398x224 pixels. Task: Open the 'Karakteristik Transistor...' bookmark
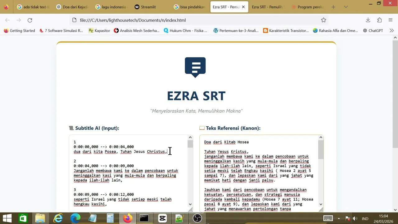[286, 30]
